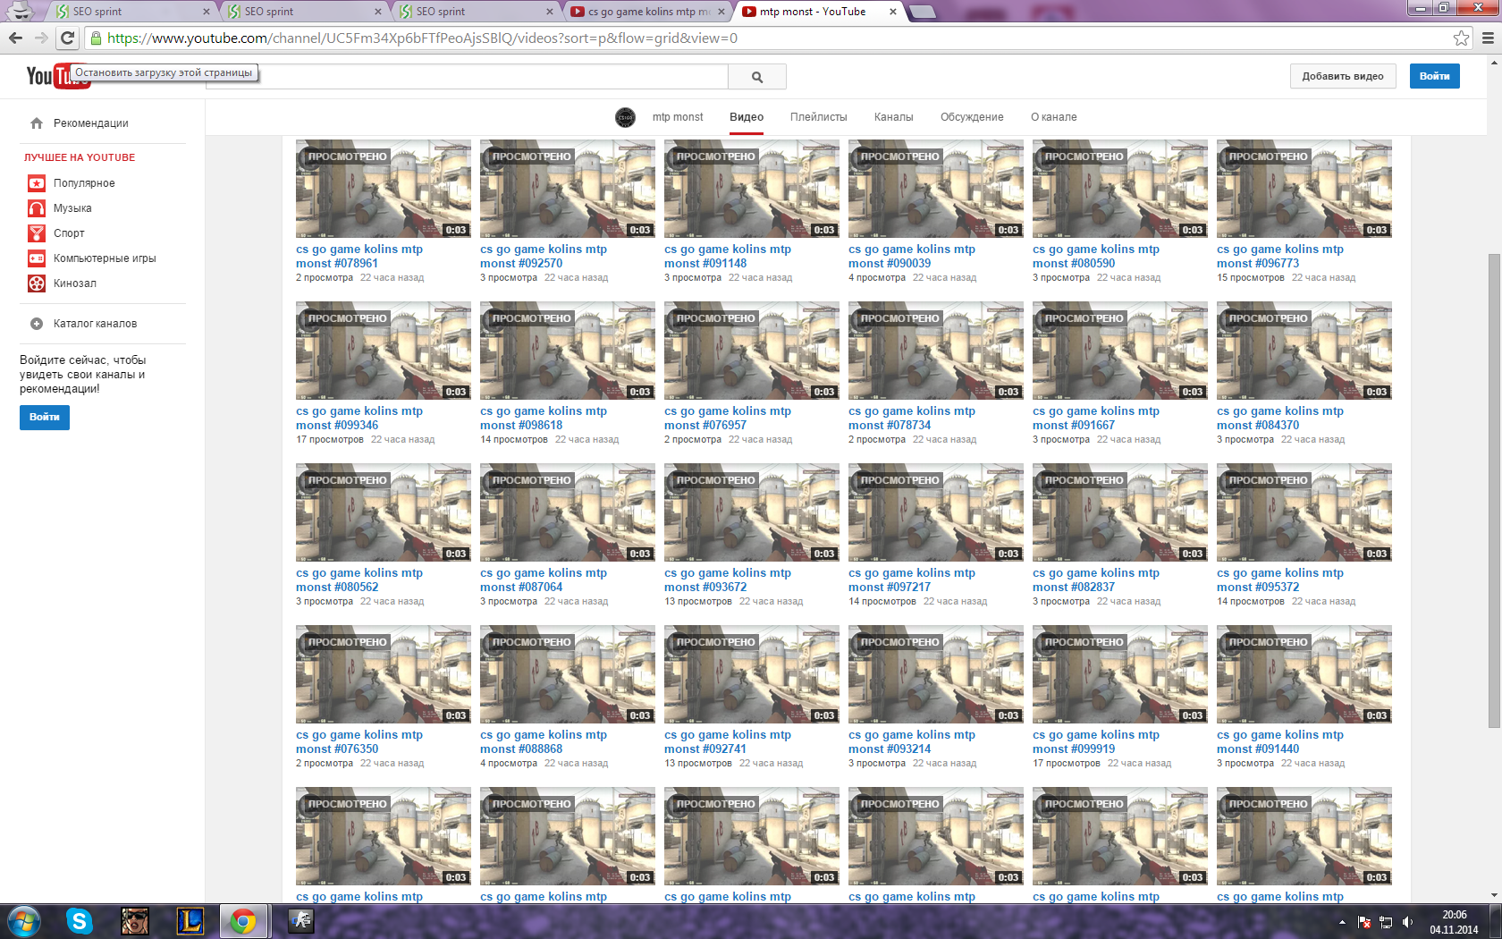
Task: Open the Chrome menu hamburger icon
Action: 1488,38
